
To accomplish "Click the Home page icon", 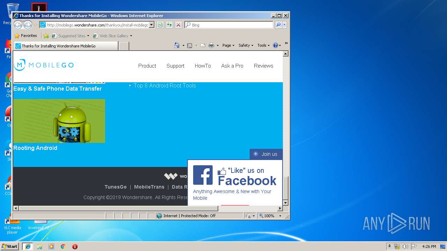I will point(177,45).
